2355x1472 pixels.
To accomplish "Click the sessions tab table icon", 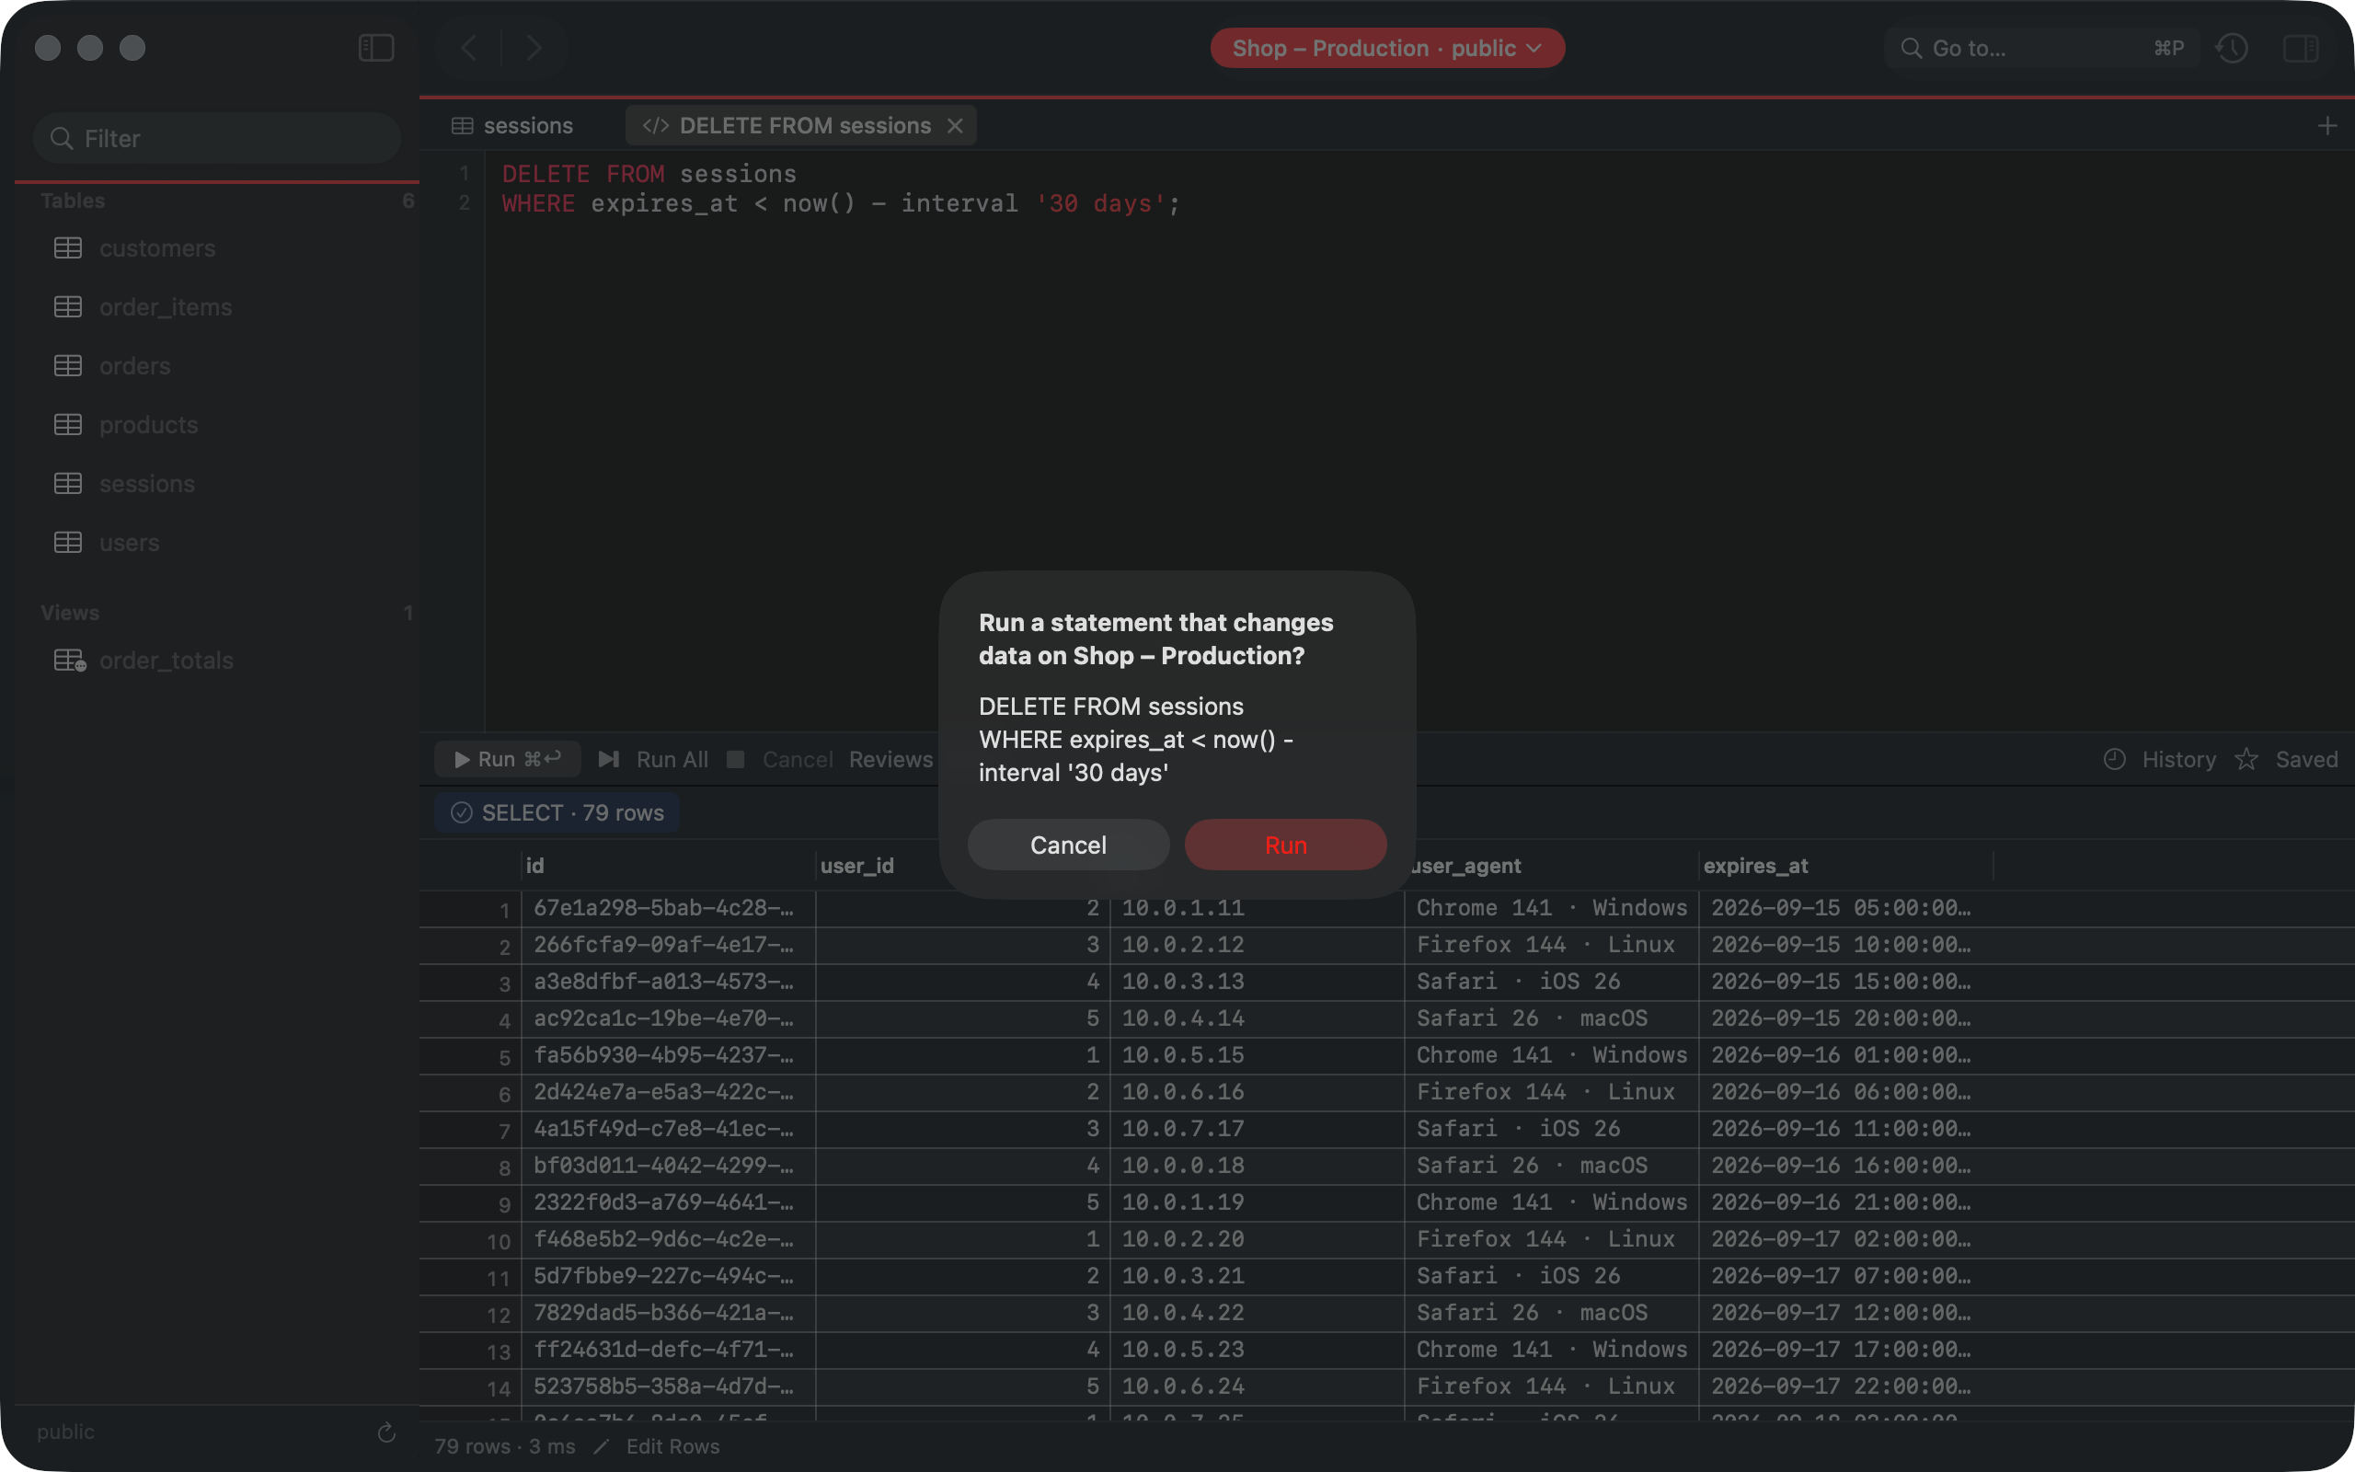I will click(462, 126).
